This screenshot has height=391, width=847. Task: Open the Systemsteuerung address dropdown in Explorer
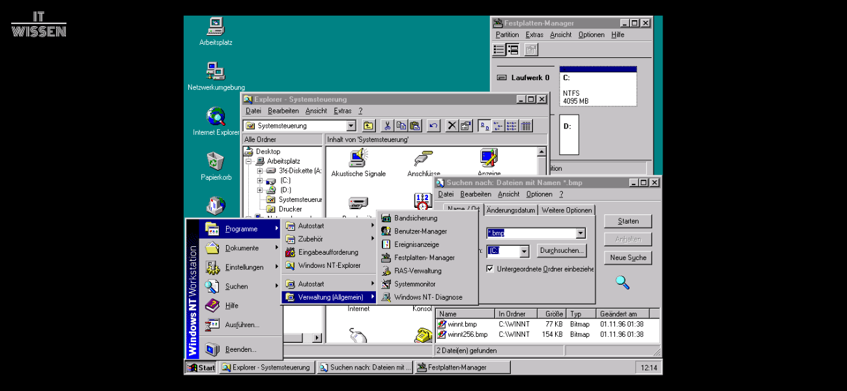(x=351, y=126)
